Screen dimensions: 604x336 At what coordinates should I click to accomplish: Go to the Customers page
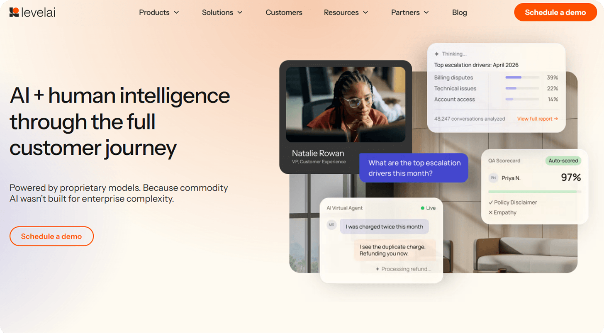[284, 12]
